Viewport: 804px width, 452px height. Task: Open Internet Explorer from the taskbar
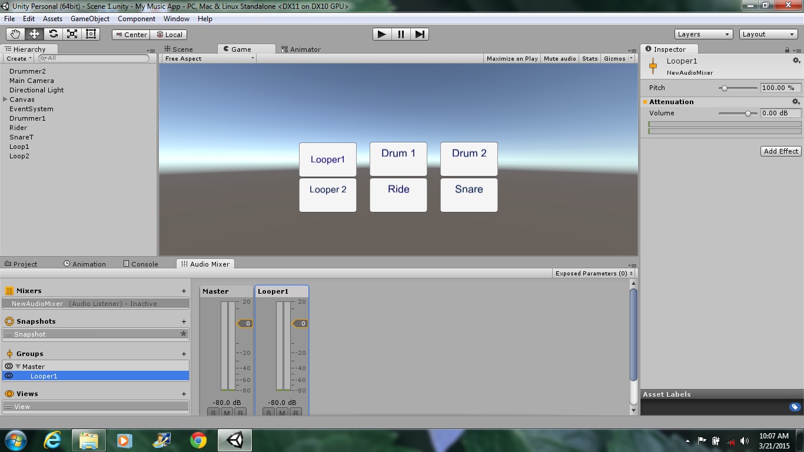(x=53, y=440)
